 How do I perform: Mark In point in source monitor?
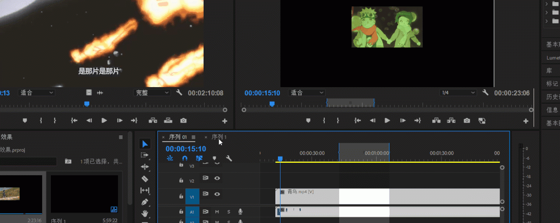click(41, 121)
